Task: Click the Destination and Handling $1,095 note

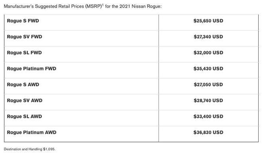Action: [29, 149]
